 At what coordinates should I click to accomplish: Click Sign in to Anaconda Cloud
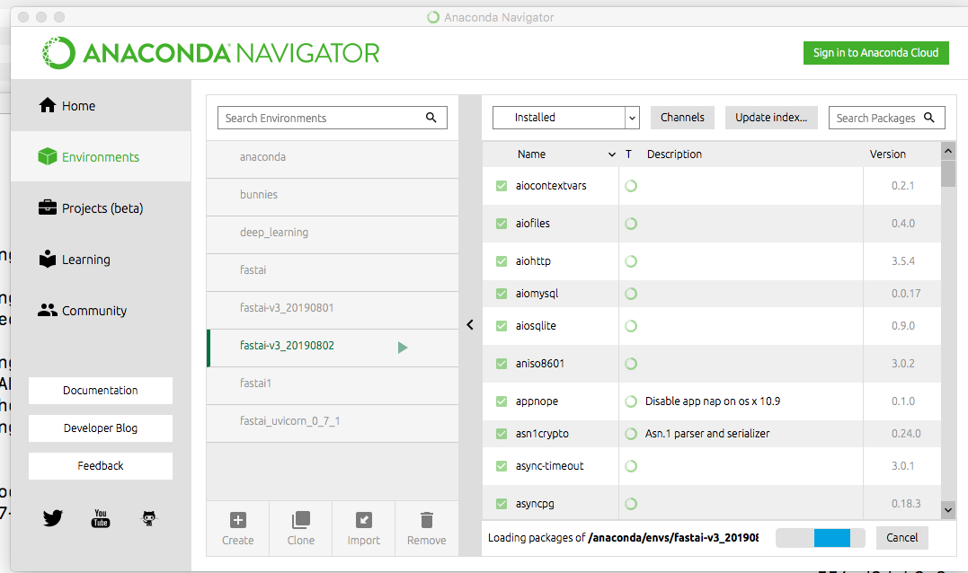(x=875, y=52)
